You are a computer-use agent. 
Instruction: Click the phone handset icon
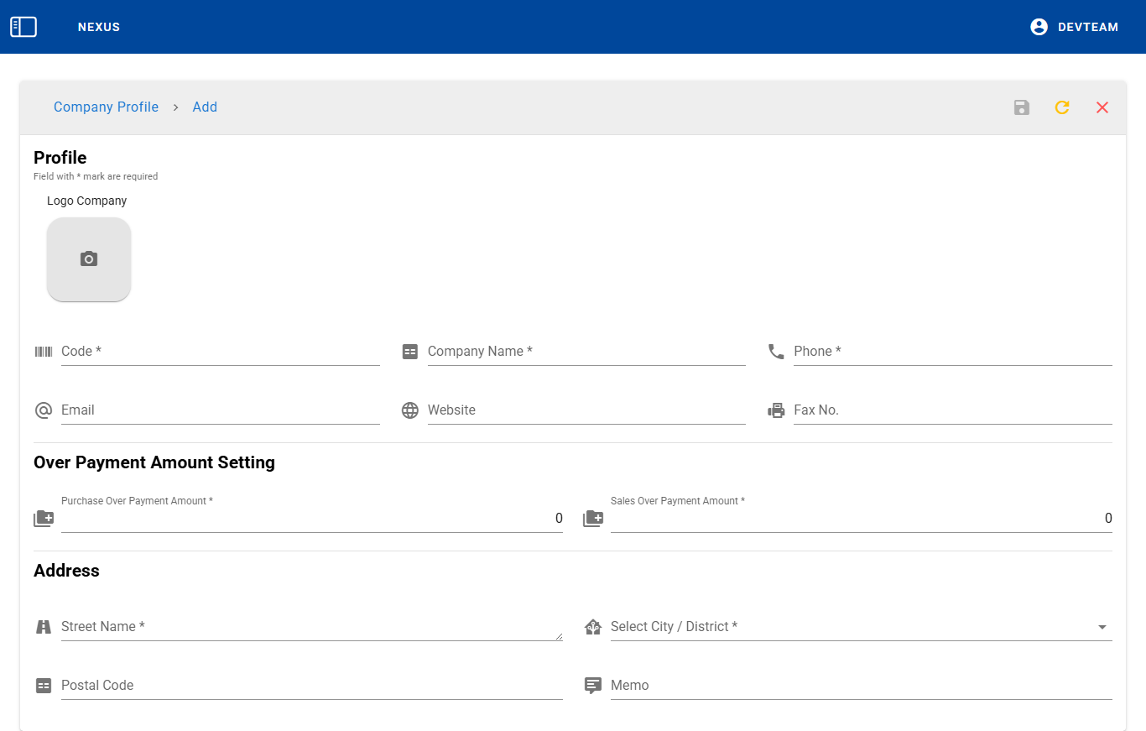click(776, 352)
